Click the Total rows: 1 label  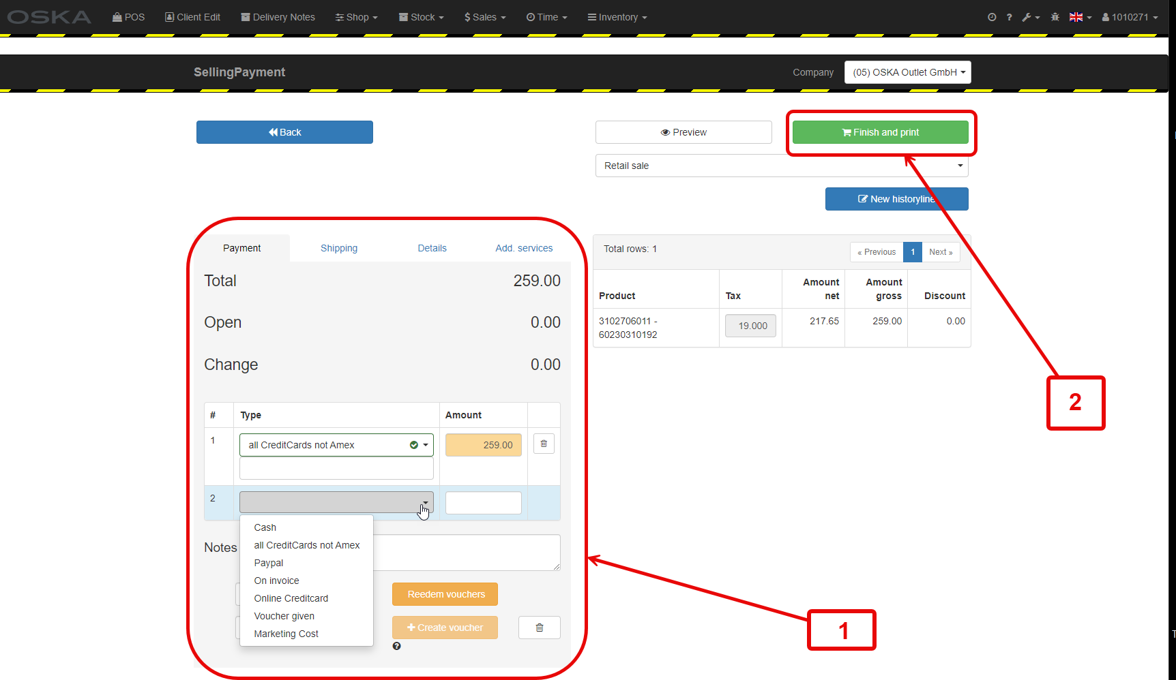click(630, 249)
